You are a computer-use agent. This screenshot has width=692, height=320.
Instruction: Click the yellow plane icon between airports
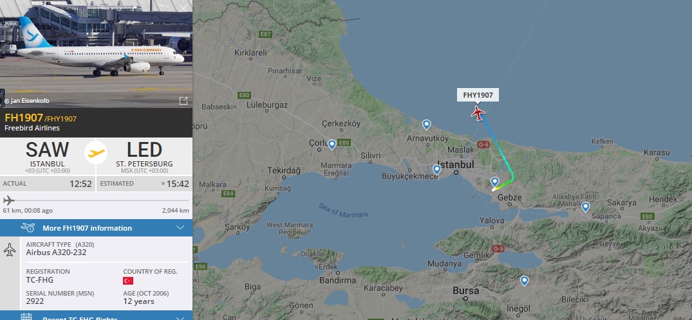click(96, 153)
